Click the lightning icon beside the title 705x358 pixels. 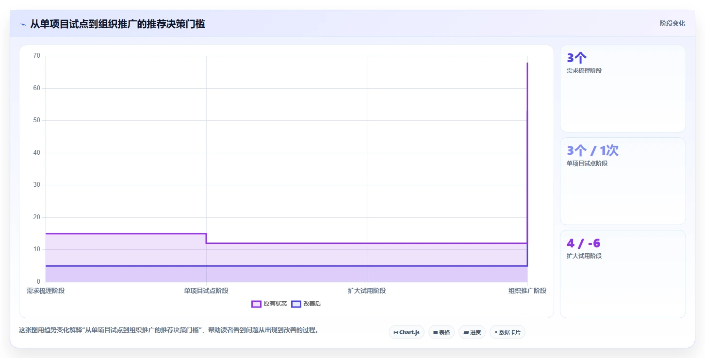pos(23,24)
